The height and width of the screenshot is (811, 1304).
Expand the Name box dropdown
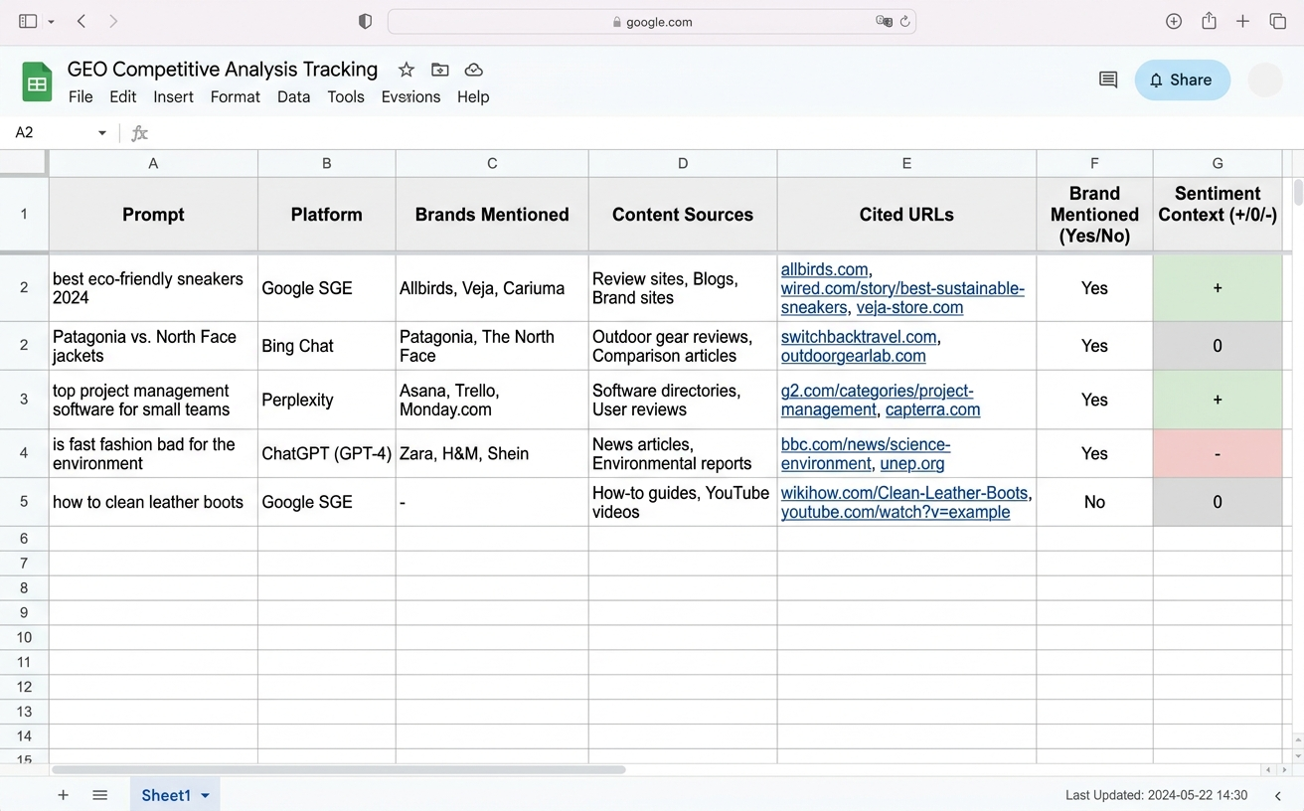tap(101, 133)
